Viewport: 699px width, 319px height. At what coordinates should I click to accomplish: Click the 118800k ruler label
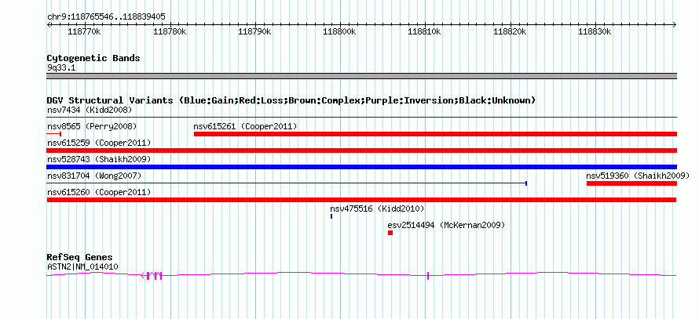pos(340,31)
